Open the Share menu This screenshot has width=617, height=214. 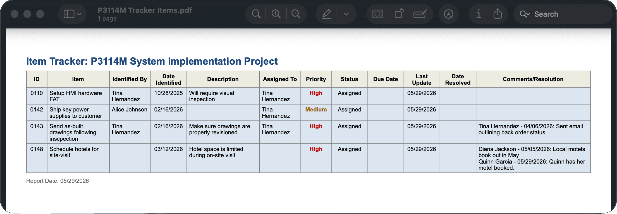pyautogui.click(x=498, y=14)
